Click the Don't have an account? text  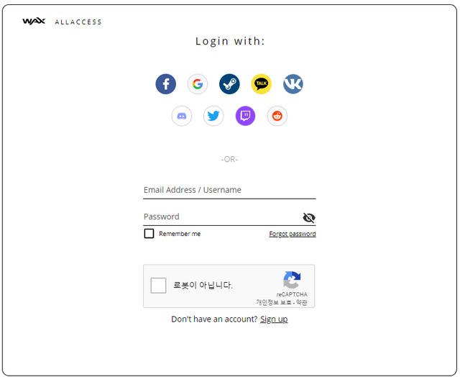pyautogui.click(x=214, y=319)
